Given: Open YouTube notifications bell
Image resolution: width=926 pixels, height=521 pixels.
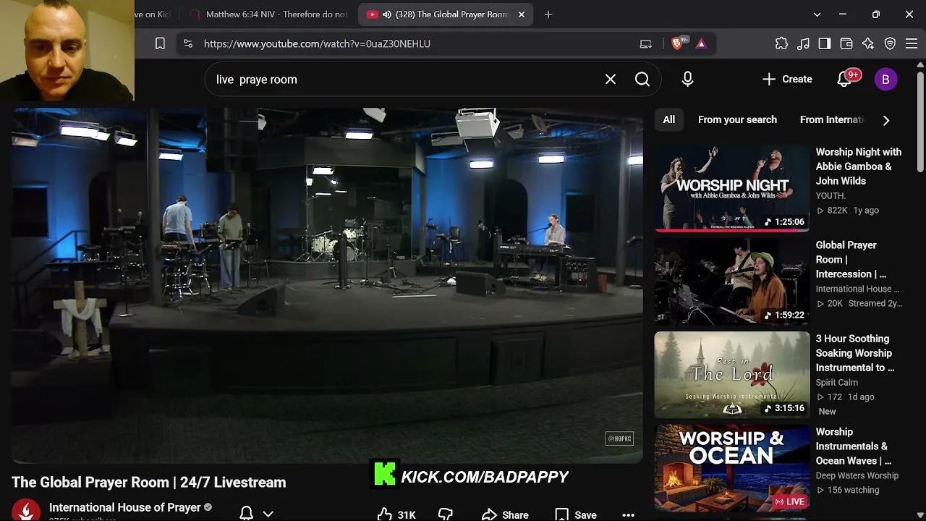Looking at the screenshot, I should (845, 80).
